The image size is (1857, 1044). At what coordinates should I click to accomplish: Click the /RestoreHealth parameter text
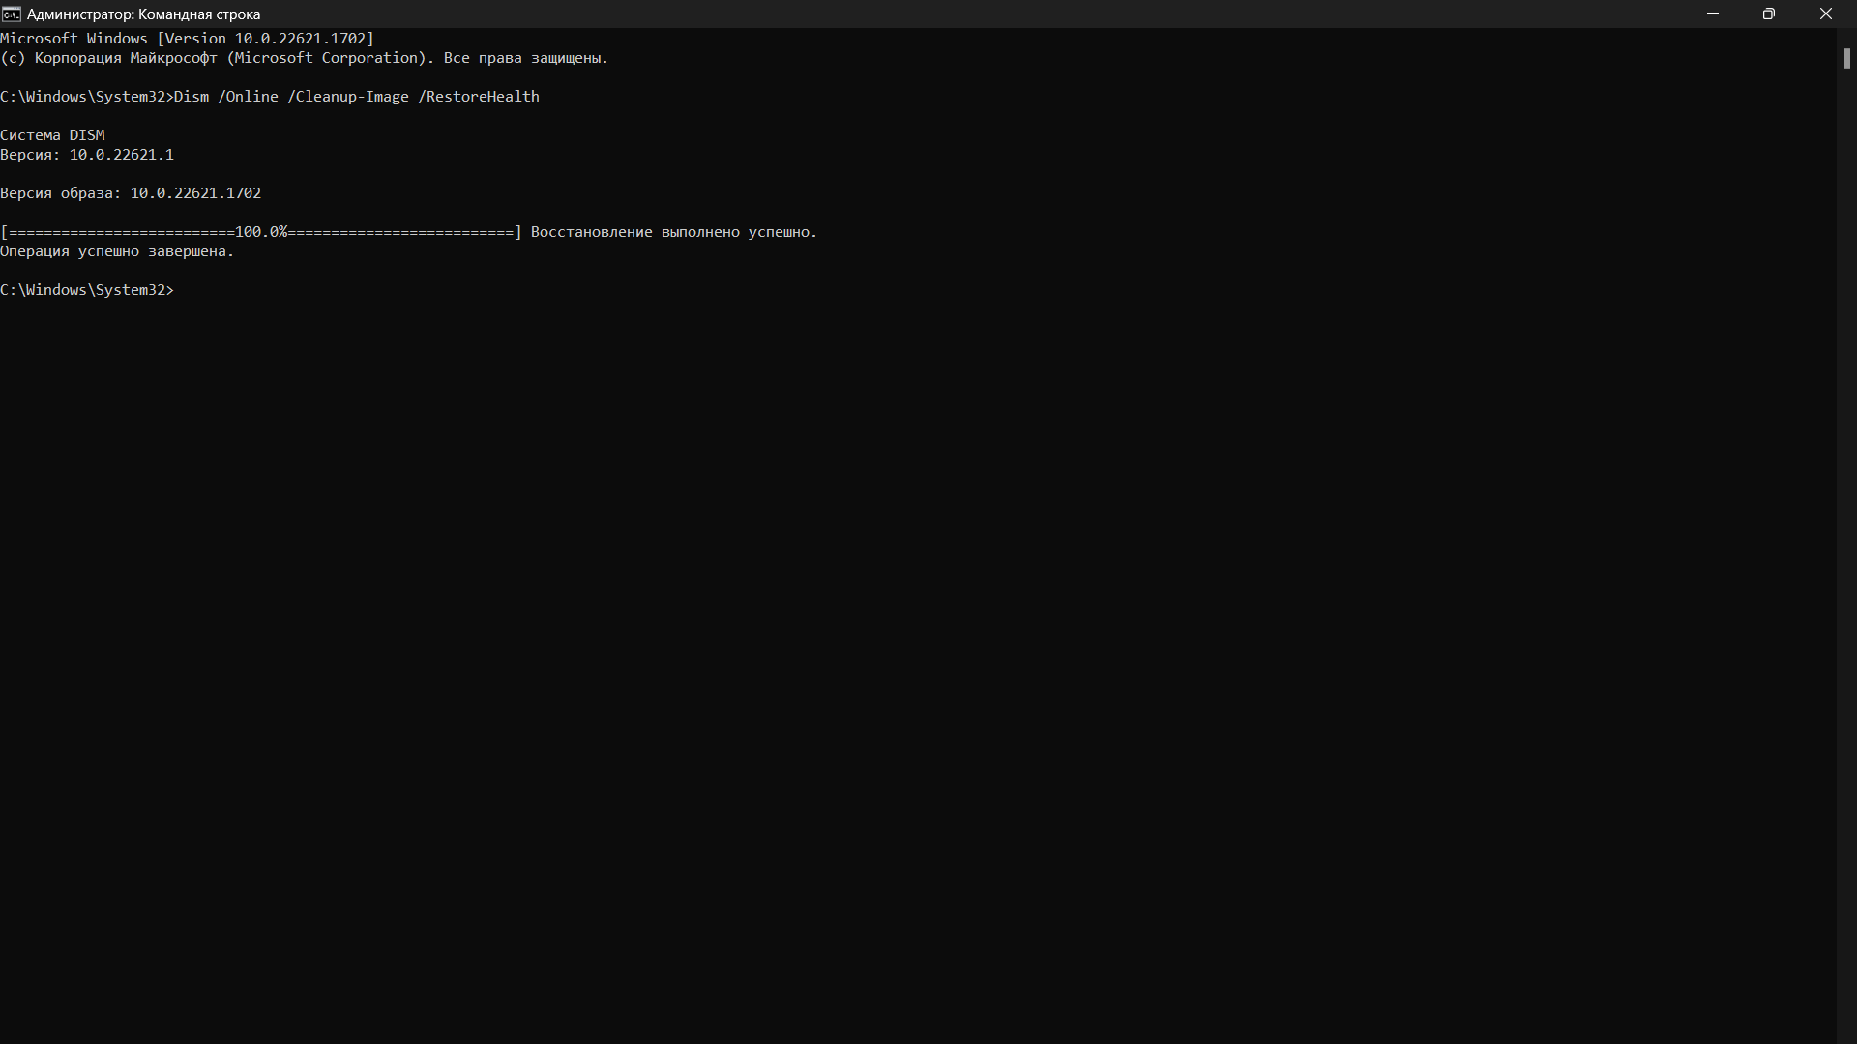[x=479, y=97]
